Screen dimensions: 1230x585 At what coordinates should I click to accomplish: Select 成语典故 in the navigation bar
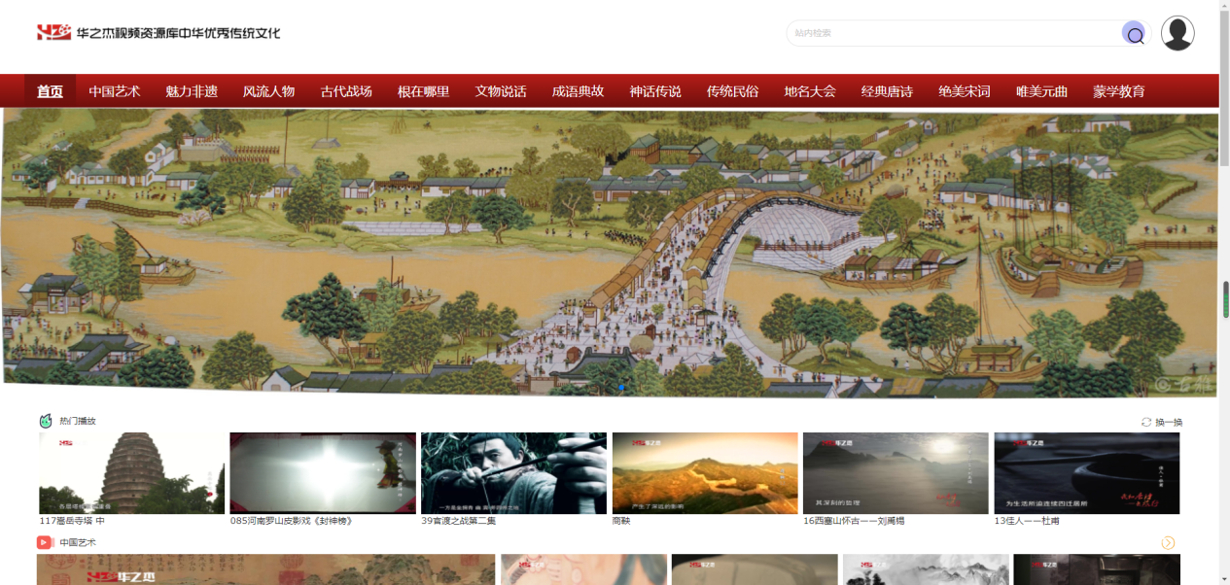(579, 91)
